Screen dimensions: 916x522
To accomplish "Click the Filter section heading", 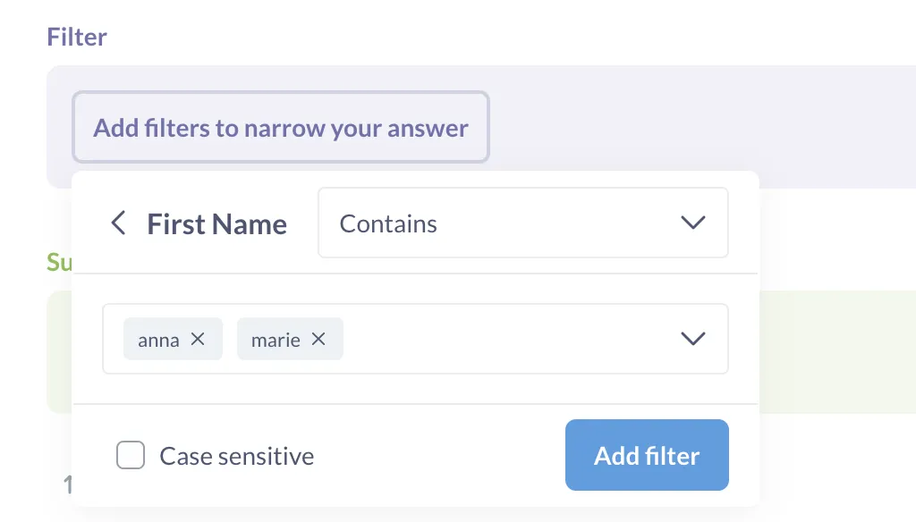I will [x=76, y=37].
